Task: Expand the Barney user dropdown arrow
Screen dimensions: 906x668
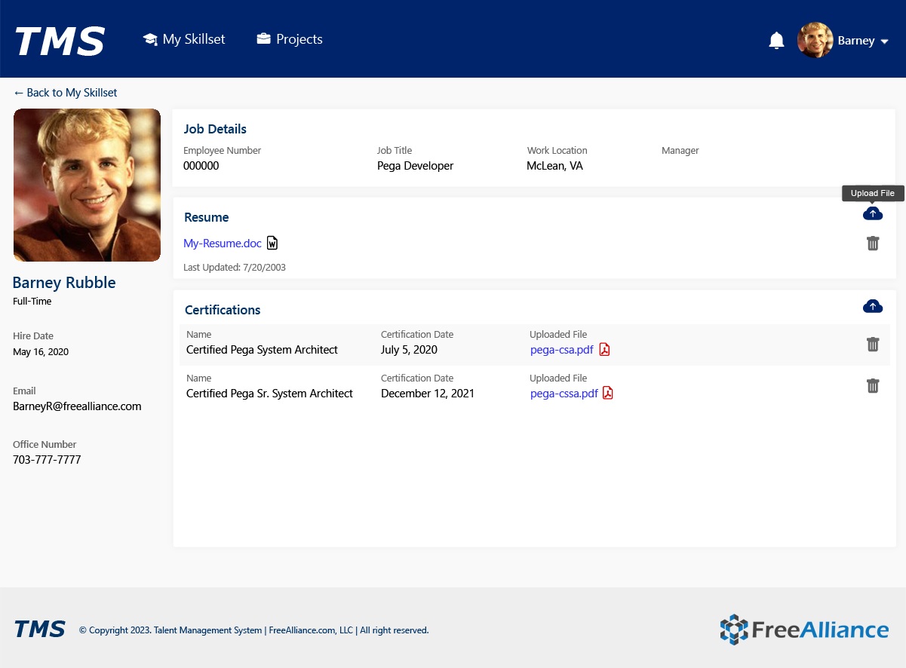Action: coord(885,41)
